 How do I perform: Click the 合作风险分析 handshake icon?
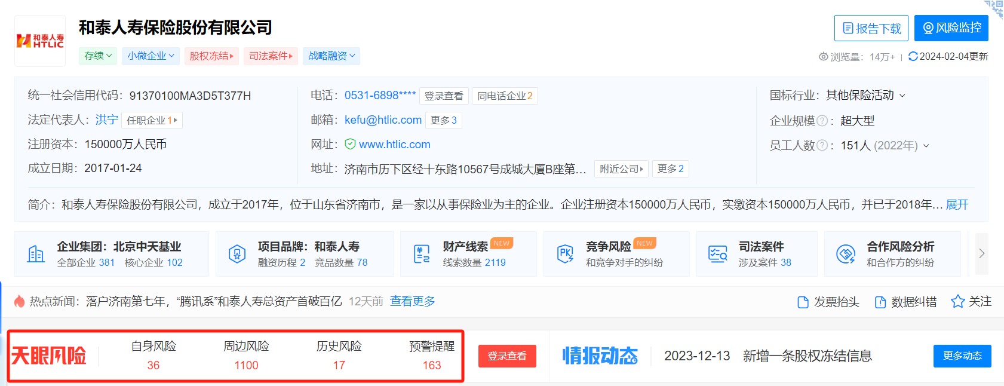[846, 254]
